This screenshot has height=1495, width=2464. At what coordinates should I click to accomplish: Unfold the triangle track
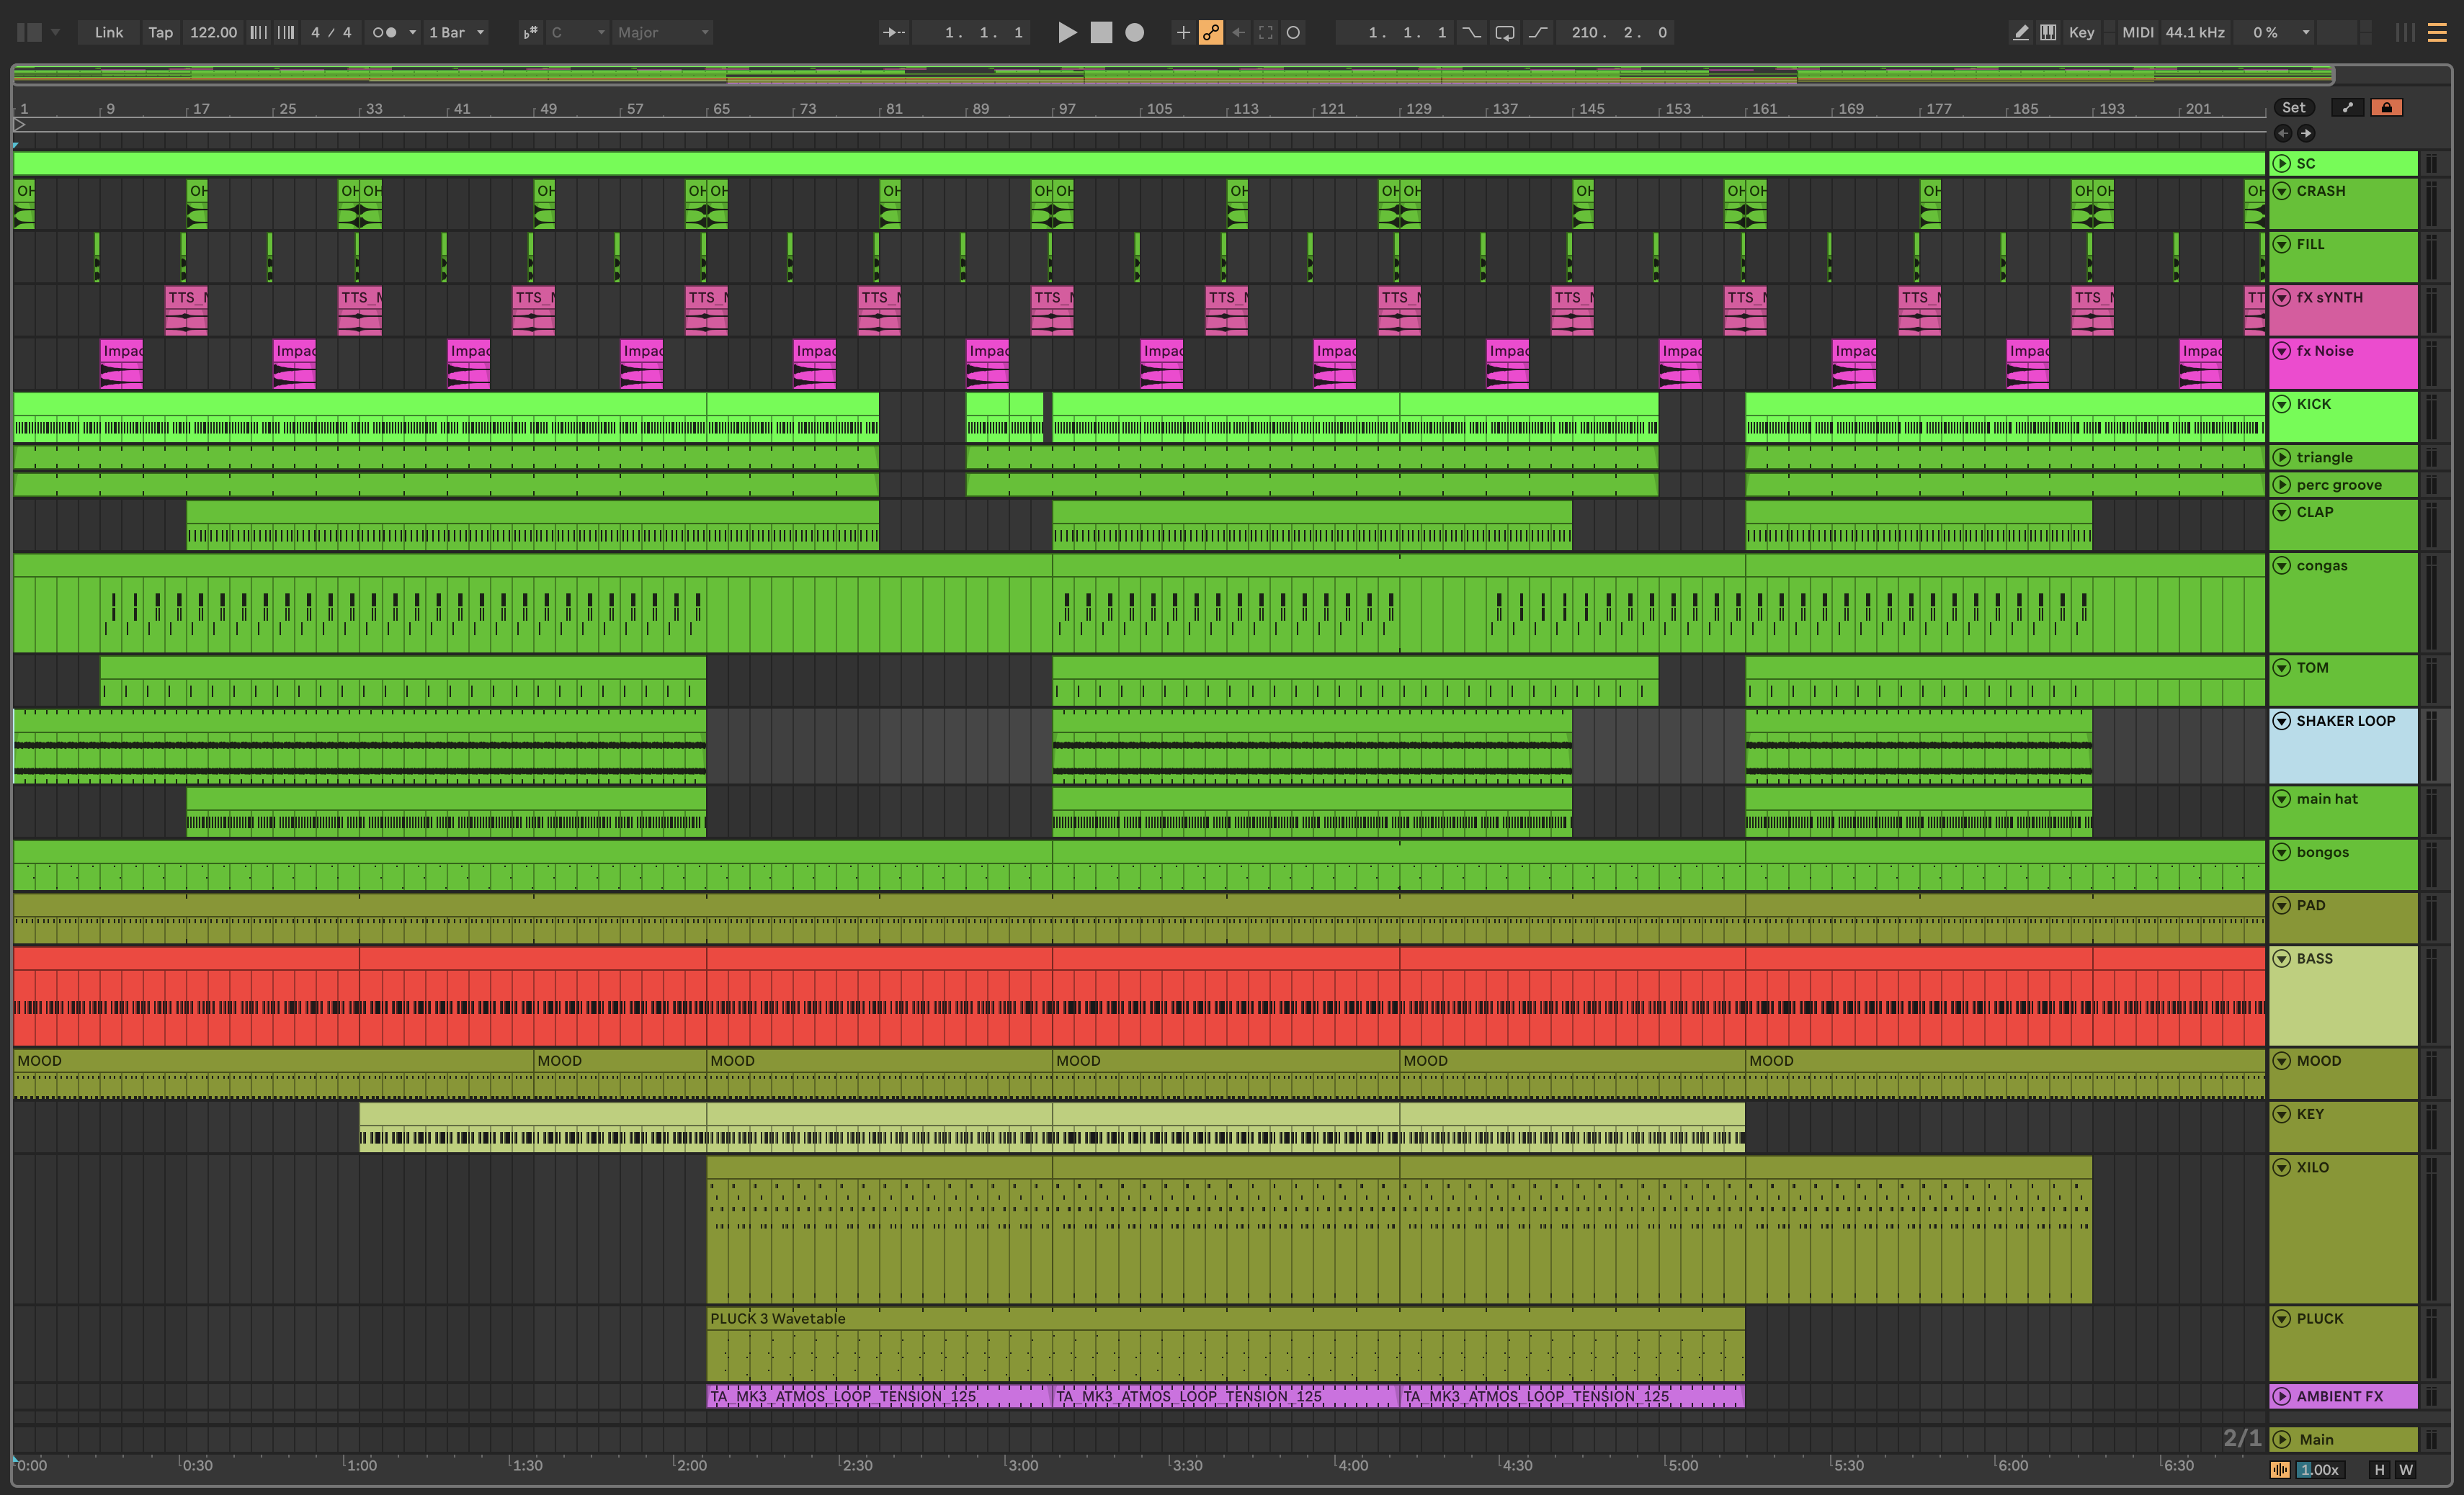[x=2282, y=457]
